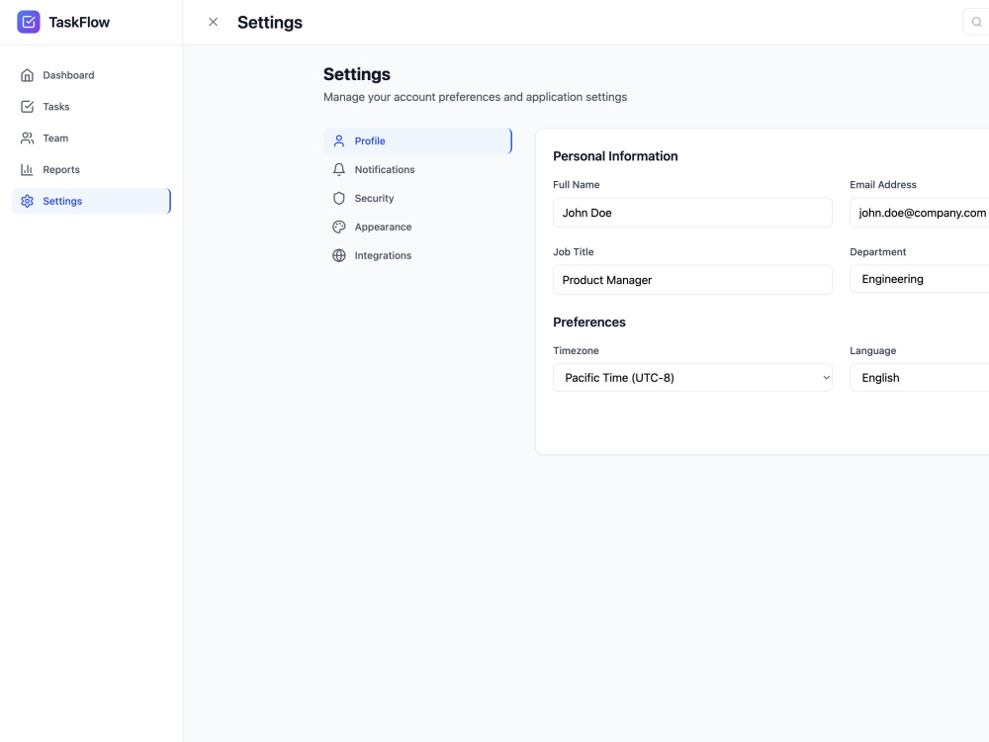Screen dimensions: 989x742
Task: Close settings with the X button
Action: pyautogui.click(x=214, y=22)
